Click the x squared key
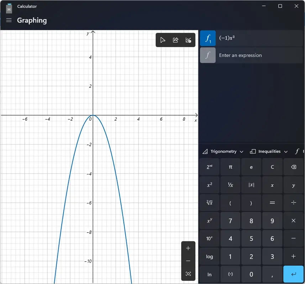The width and height of the screenshot is (305, 284). coord(209,185)
